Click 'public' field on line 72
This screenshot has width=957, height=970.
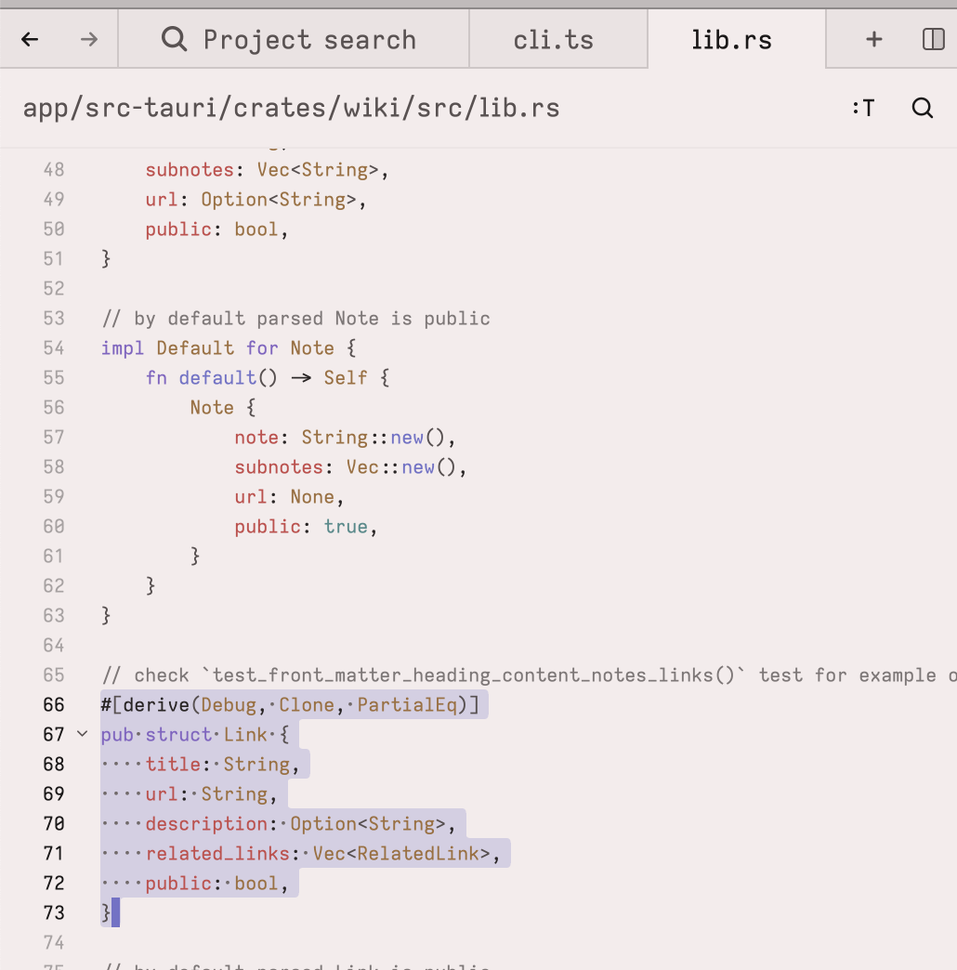(x=178, y=884)
